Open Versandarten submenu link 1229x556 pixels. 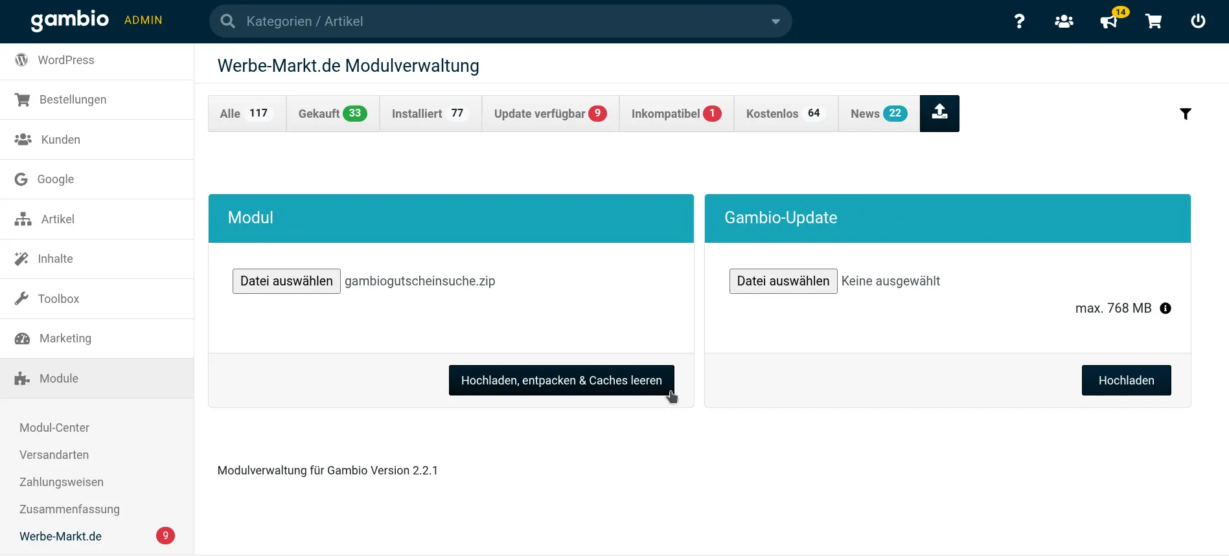(54, 455)
